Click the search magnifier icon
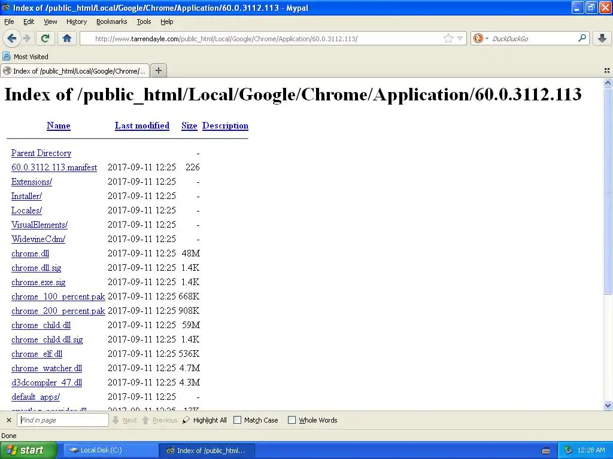This screenshot has height=459, width=613. (582, 38)
